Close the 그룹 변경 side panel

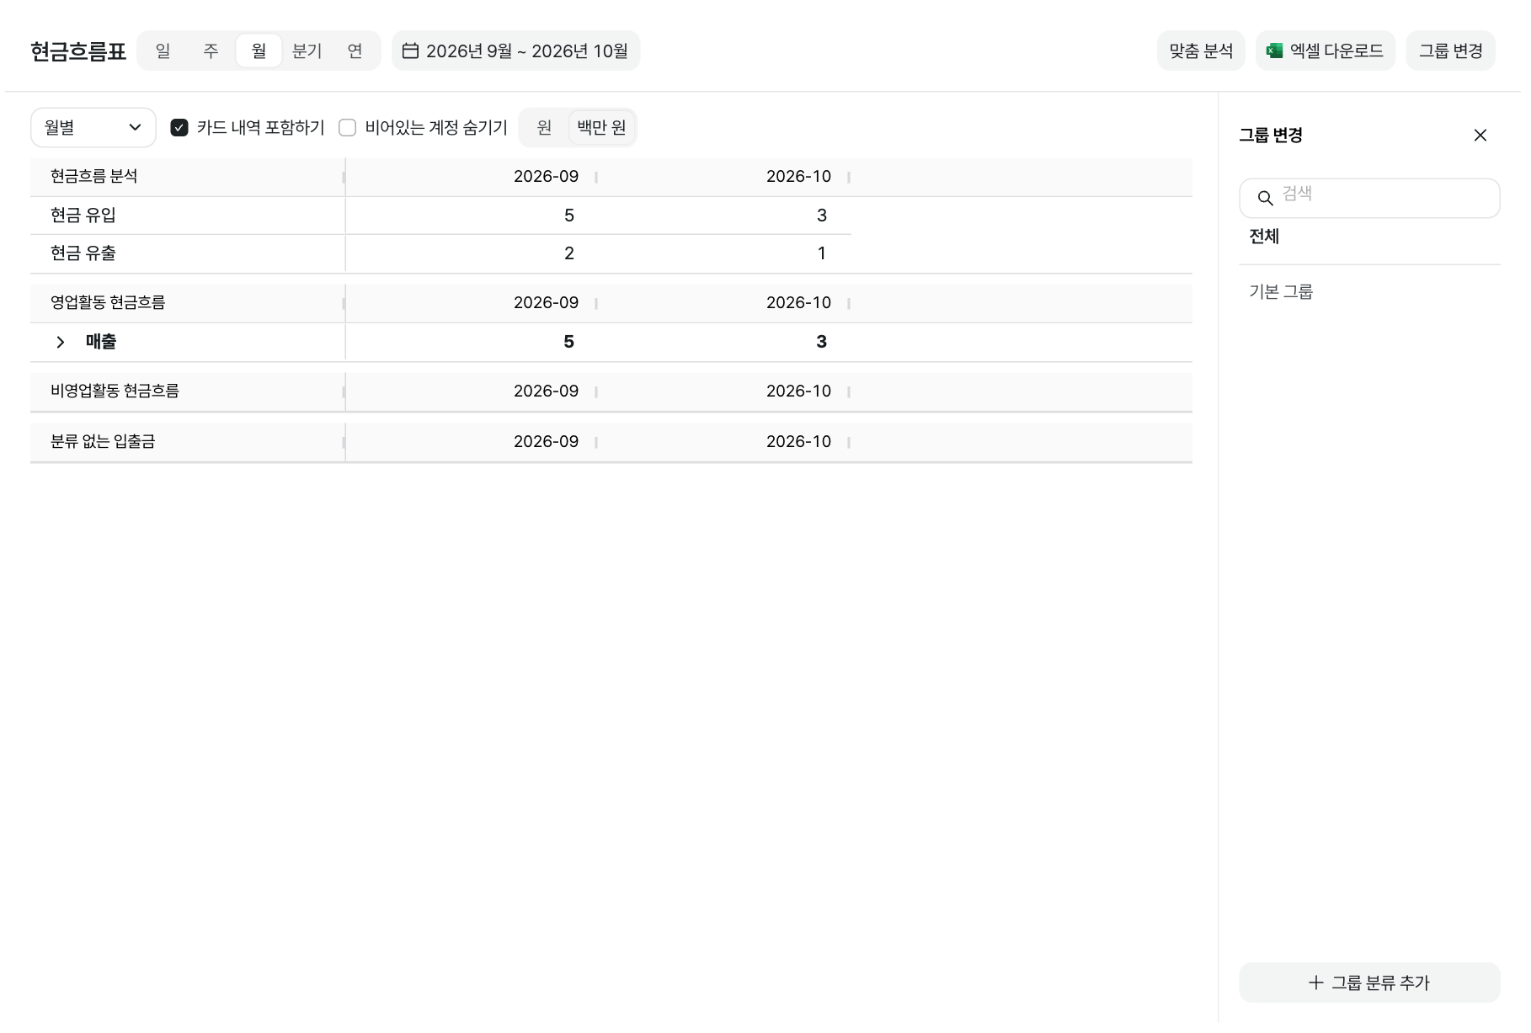click(x=1480, y=136)
